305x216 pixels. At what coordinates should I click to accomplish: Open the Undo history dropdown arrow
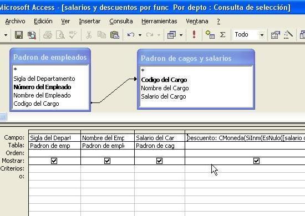tap(140, 35)
